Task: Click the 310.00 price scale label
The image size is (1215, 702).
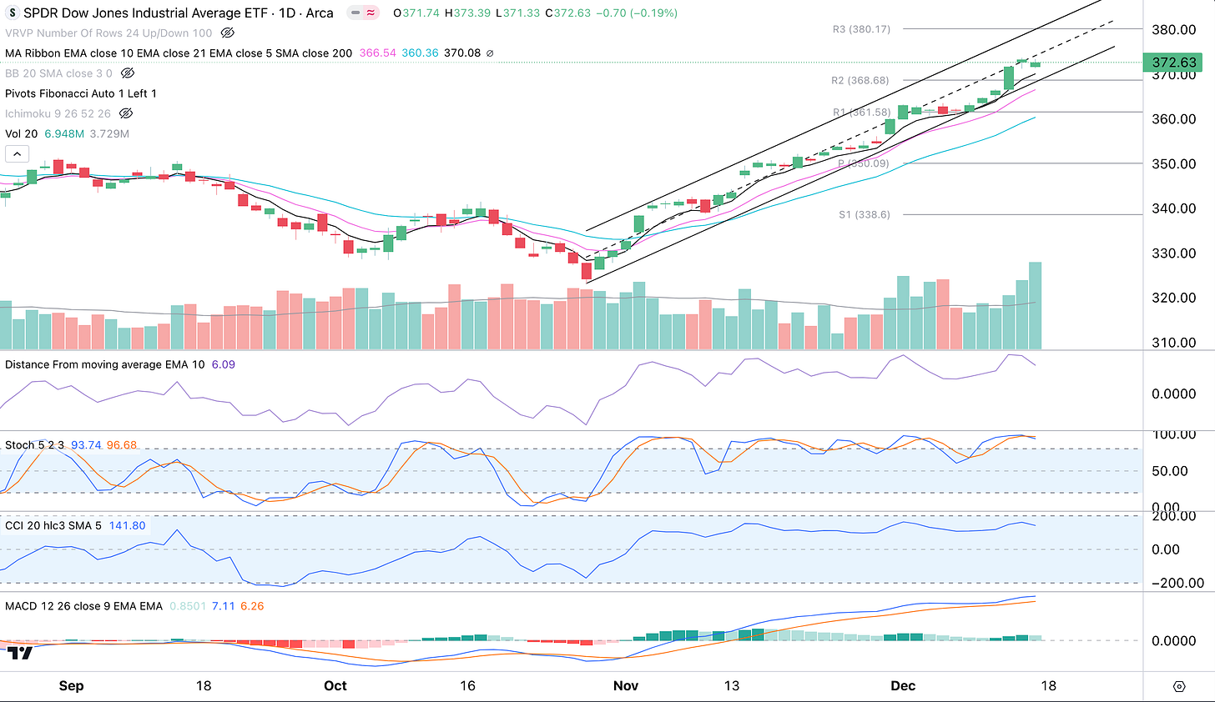Action: point(1174,343)
